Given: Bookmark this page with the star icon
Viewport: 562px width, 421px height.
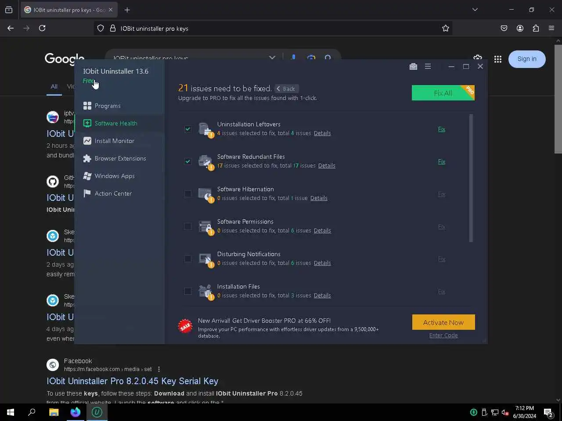Looking at the screenshot, I should [x=446, y=29].
